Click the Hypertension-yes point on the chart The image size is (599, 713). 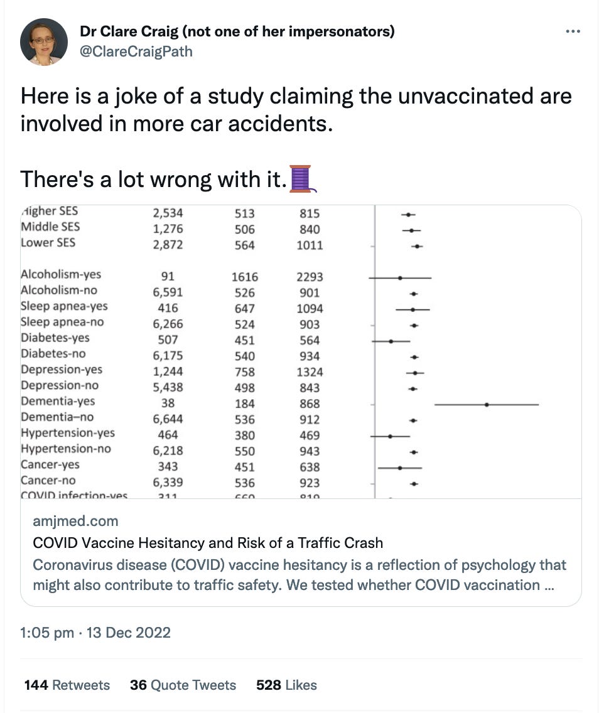coord(390,436)
